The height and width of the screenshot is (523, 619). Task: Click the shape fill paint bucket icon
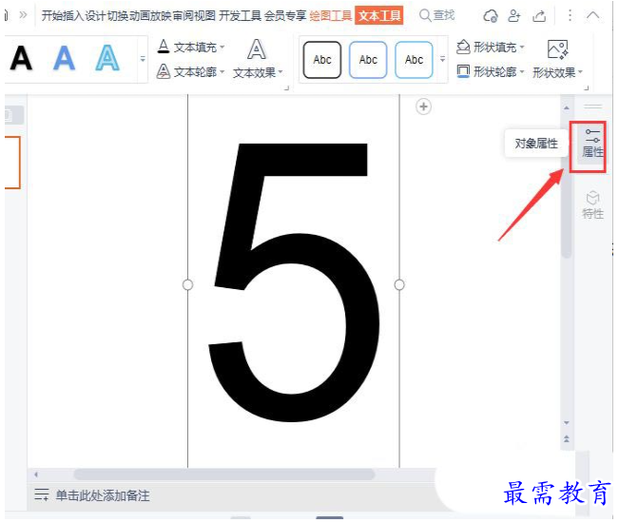pos(463,47)
